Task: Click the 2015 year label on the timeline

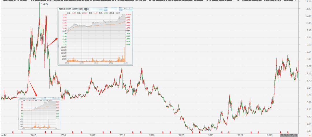Action: [33, 135]
